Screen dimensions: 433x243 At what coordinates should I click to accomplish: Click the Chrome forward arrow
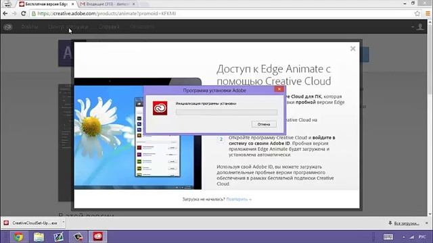[x=14, y=13]
